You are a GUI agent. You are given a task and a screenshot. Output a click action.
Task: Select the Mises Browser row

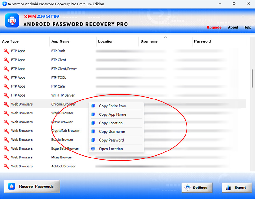click(123, 158)
